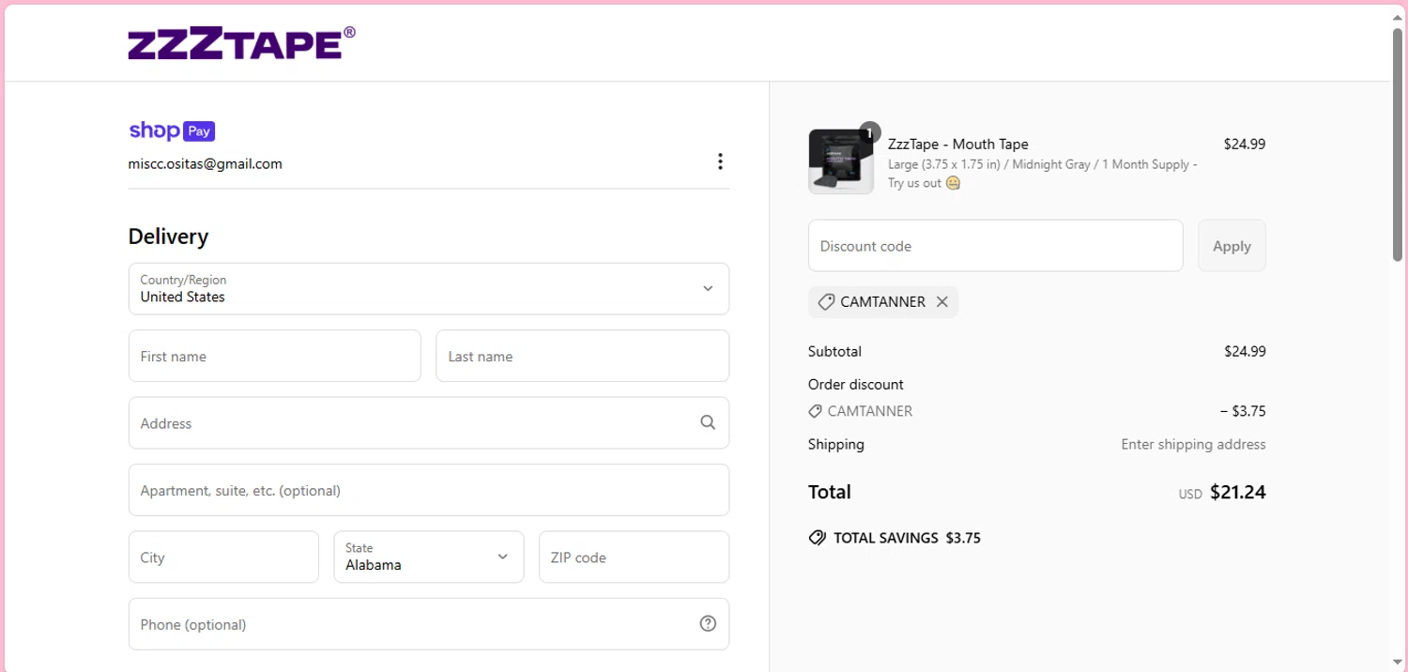Screen dimensions: 1408x672
Task: Click the phone field help question icon
Action: pos(708,624)
